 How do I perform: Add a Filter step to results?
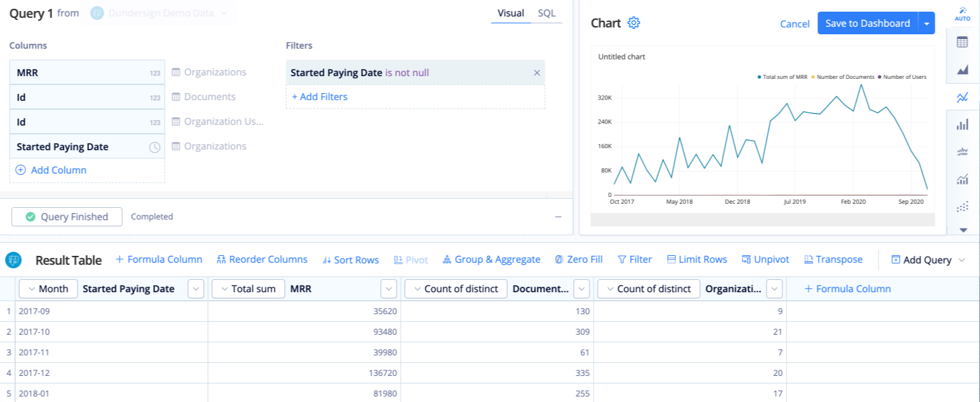[x=635, y=259]
